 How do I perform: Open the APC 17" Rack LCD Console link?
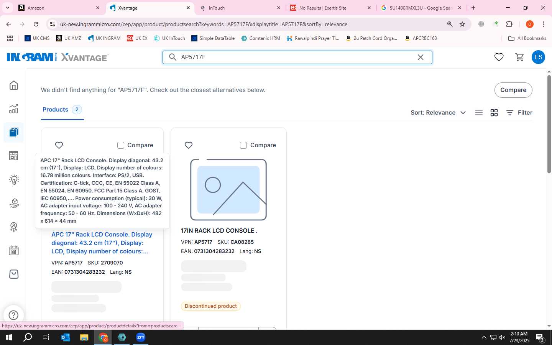point(102,243)
